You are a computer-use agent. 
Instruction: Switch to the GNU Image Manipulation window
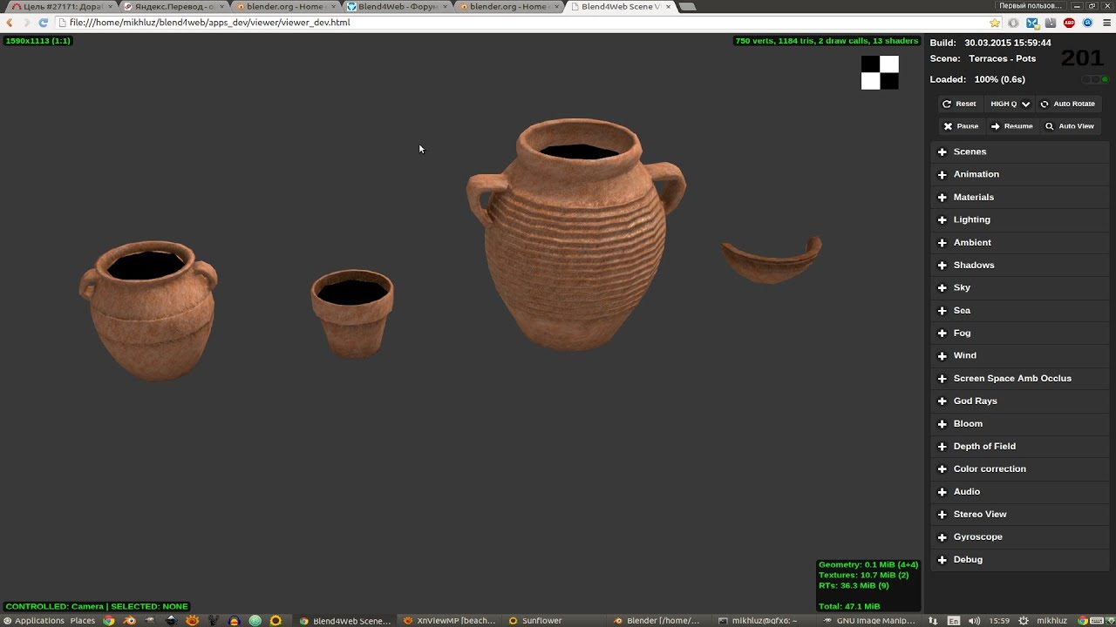pyautogui.click(x=868, y=621)
